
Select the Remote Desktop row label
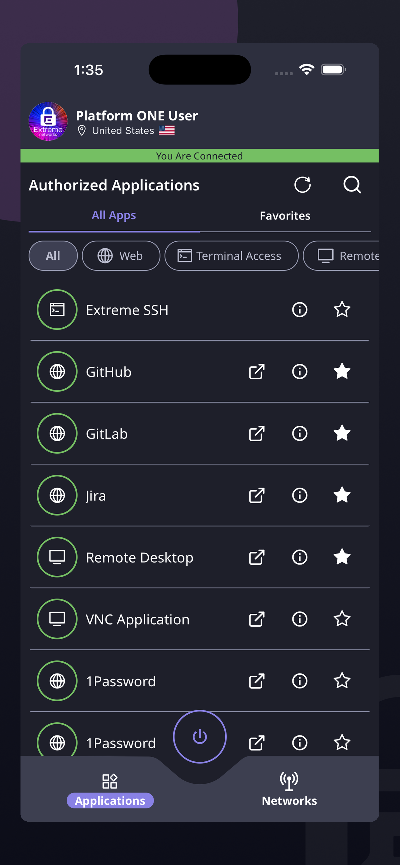pyautogui.click(x=139, y=557)
